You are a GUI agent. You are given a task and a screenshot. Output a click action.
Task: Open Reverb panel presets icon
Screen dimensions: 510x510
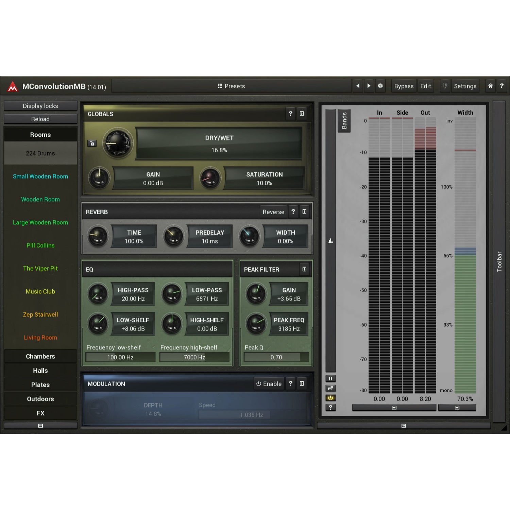[x=304, y=211]
